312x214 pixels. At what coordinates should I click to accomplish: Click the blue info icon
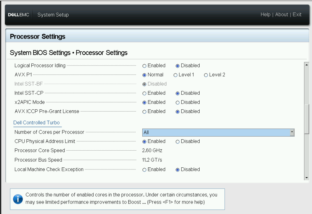(18, 199)
